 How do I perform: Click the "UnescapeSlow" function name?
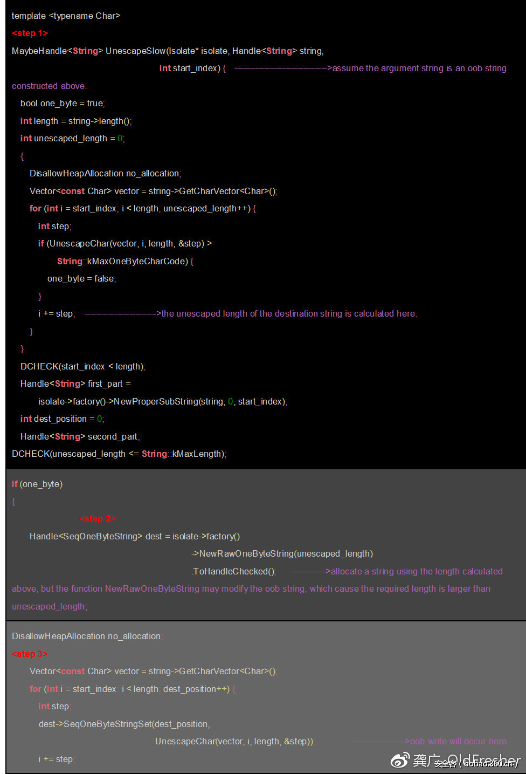click(x=135, y=51)
